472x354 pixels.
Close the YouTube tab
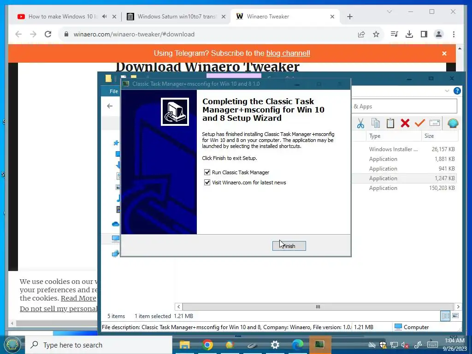coord(114,17)
